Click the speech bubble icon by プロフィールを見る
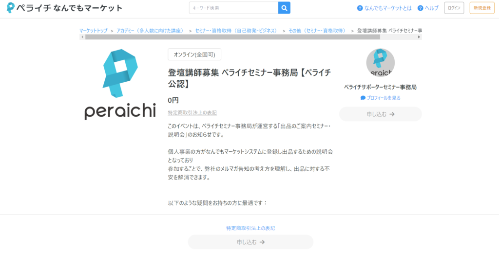499x253 pixels. 363,98
